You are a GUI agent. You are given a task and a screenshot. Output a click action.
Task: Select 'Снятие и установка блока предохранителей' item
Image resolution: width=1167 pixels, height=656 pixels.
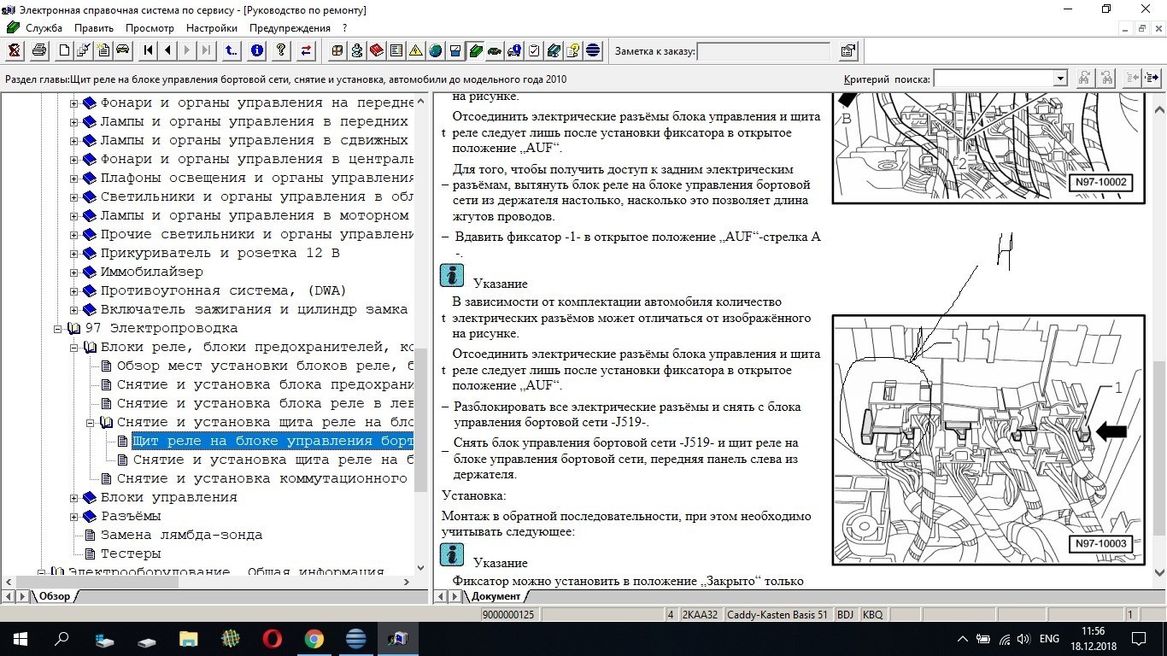[265, 384]
